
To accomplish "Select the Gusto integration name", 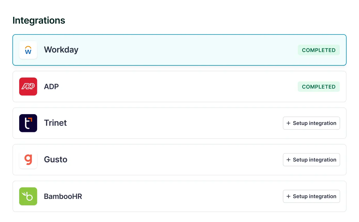I will [56, 159].
